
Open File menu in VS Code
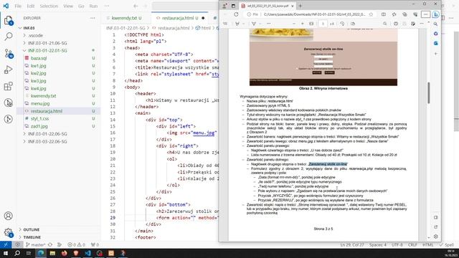(18, 6)
